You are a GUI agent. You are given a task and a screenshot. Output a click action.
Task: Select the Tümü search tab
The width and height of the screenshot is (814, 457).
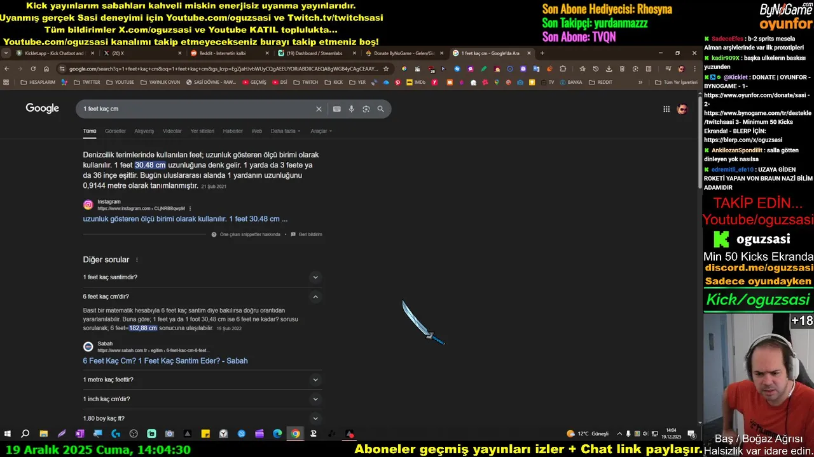[90, 131]
